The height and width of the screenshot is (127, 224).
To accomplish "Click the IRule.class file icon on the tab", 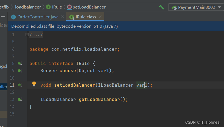I will pyautogui.click(x=72, y=17).
